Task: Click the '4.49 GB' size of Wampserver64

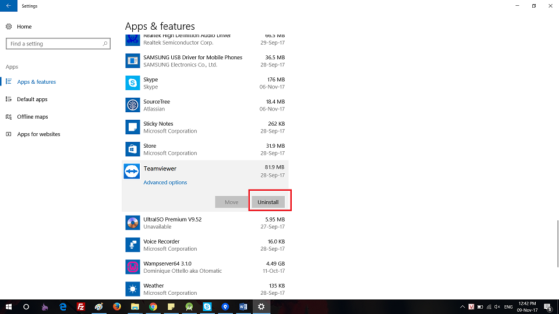Action: coord(275,263)
